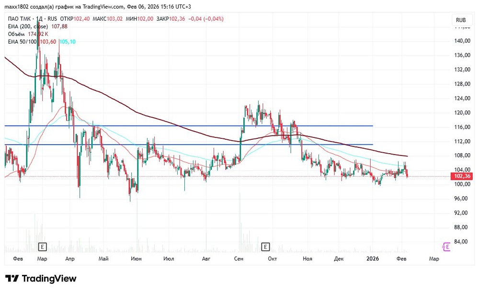Open the RUB currency selector
Viewport: 479px width, 292px height.
coord(461,20)
